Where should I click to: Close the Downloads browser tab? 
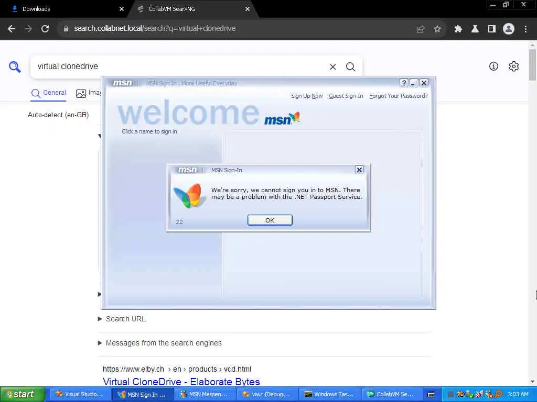coord(122,9)
